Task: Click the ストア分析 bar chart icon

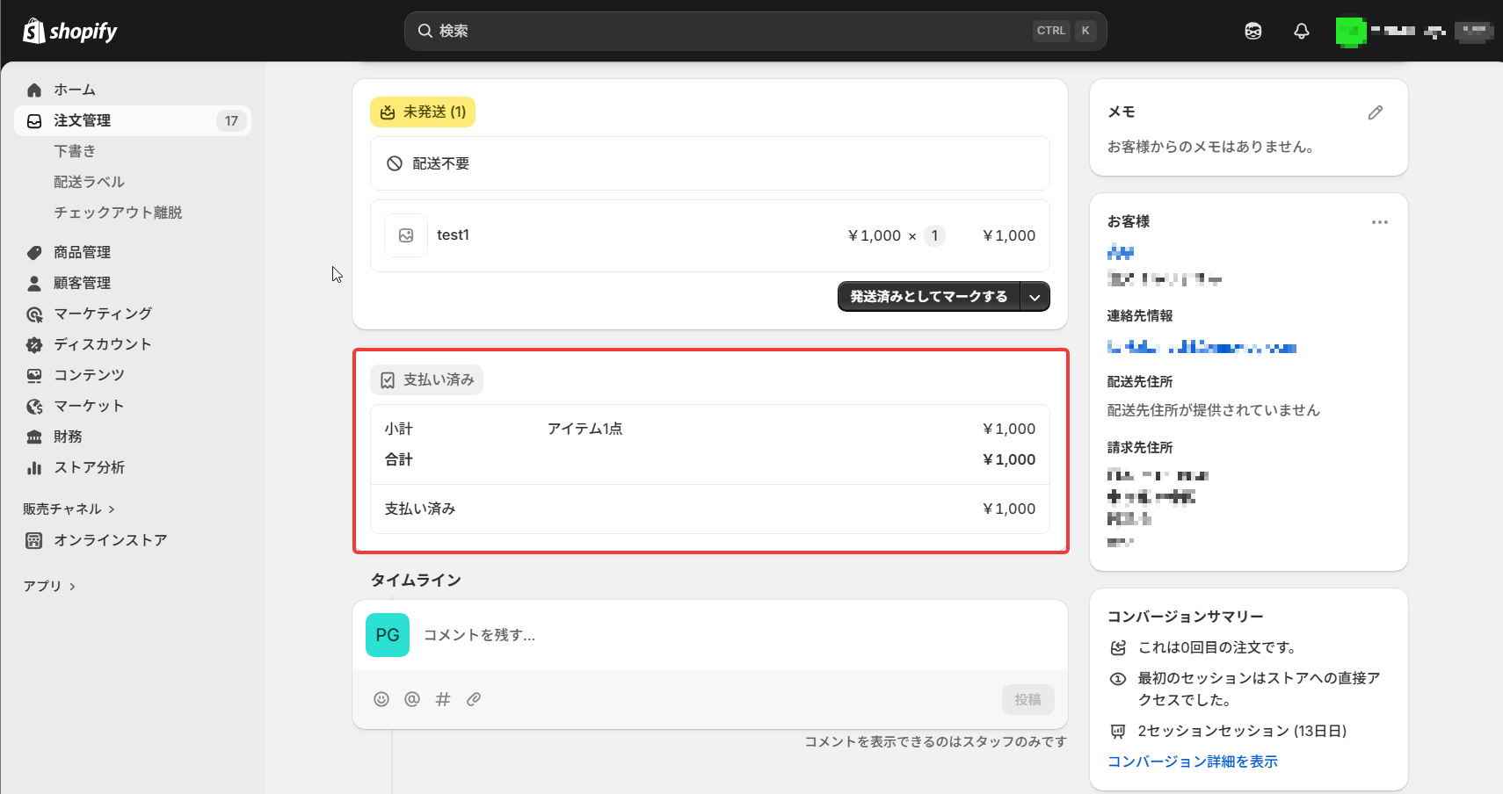Action: click(x=34, y=467)
